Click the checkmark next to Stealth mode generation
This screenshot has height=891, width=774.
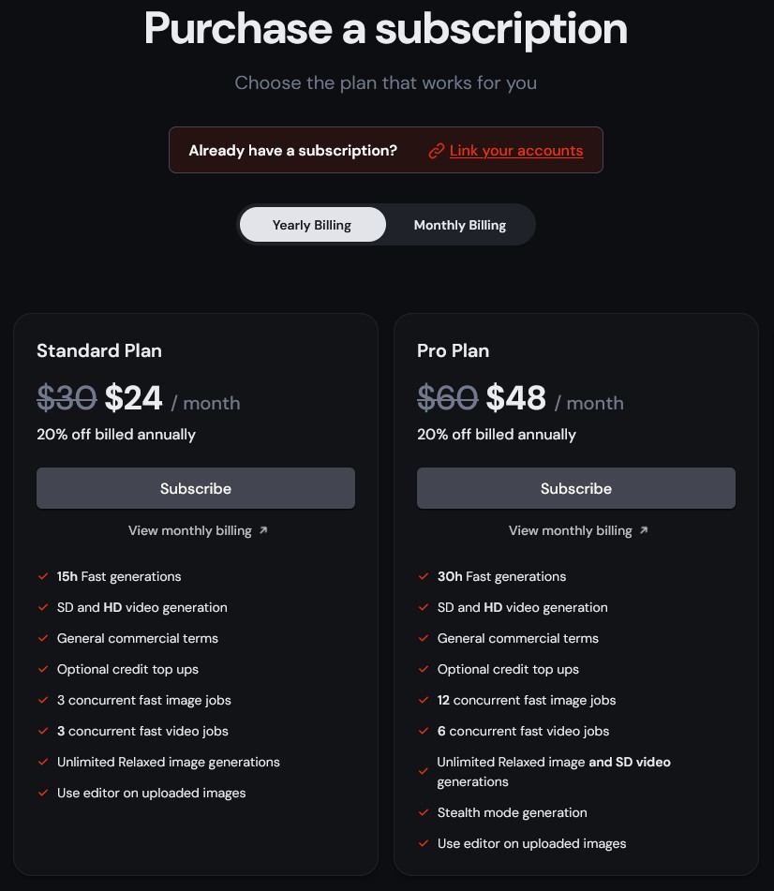pos(424,812)
